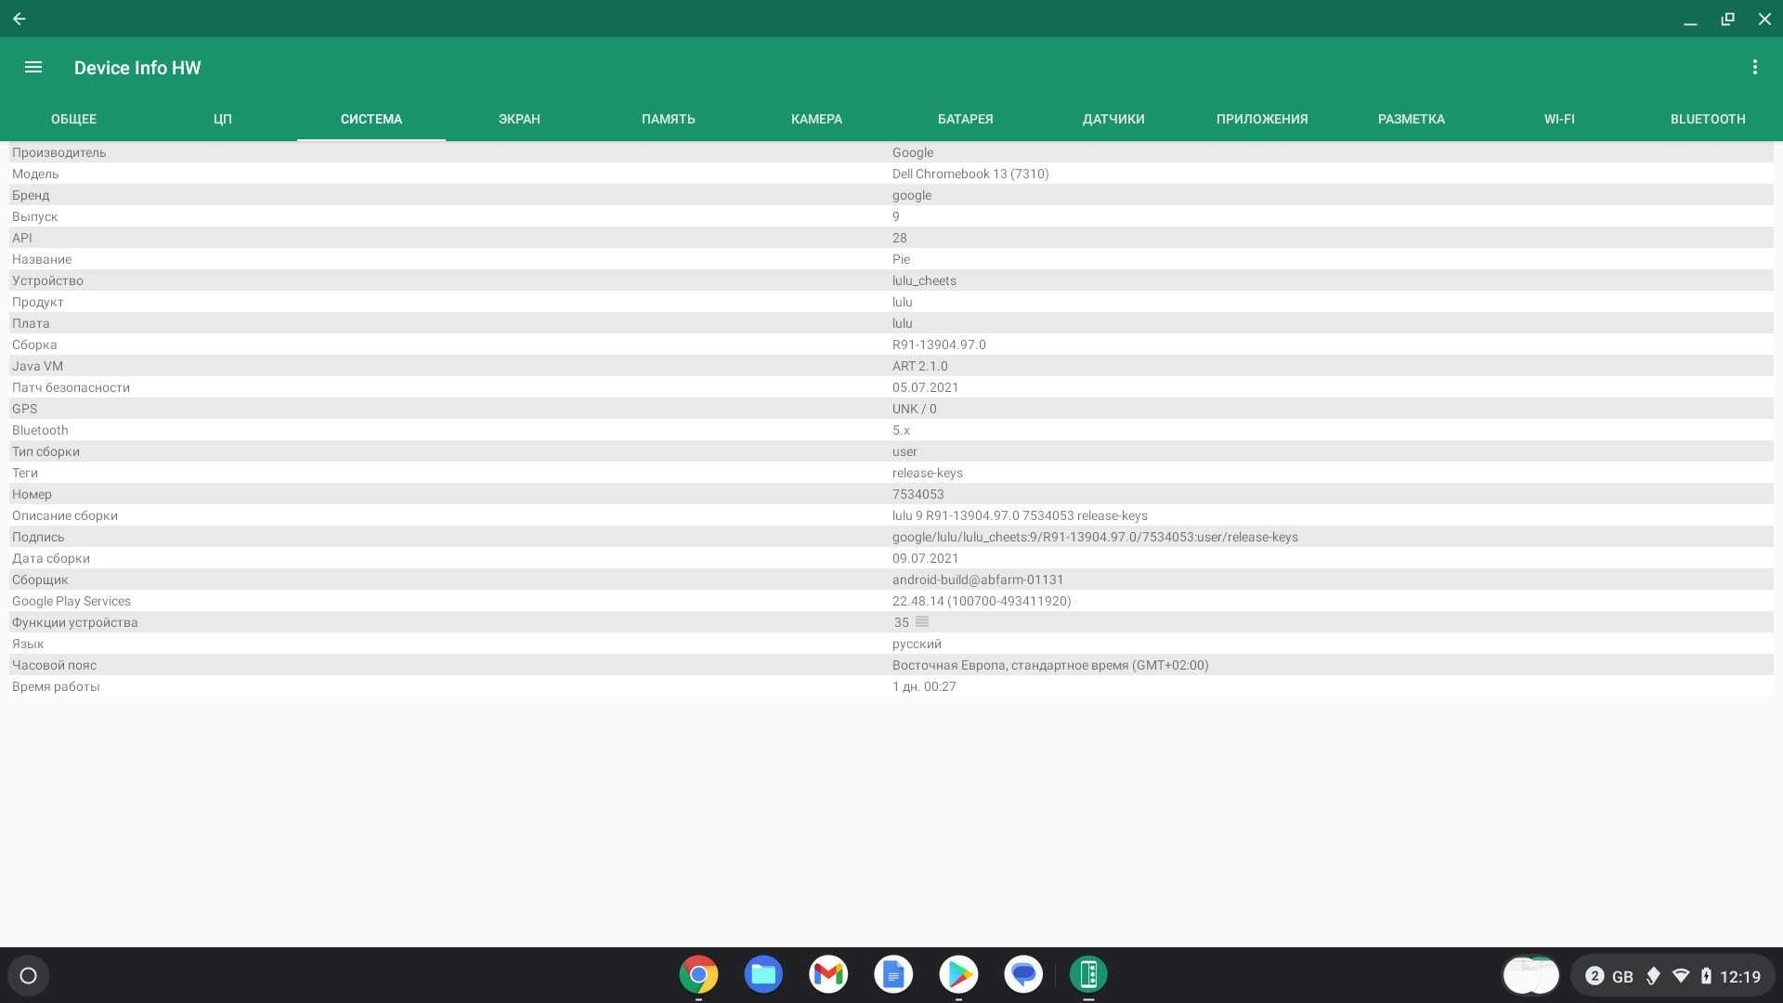The height and width of the screenshot is (1003, 1783).
Task: Open the window preview thumbnail in tray
Action: [x=1530, y=975]
